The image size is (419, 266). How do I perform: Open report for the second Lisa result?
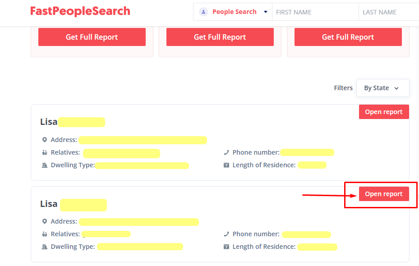coord(384,193)
